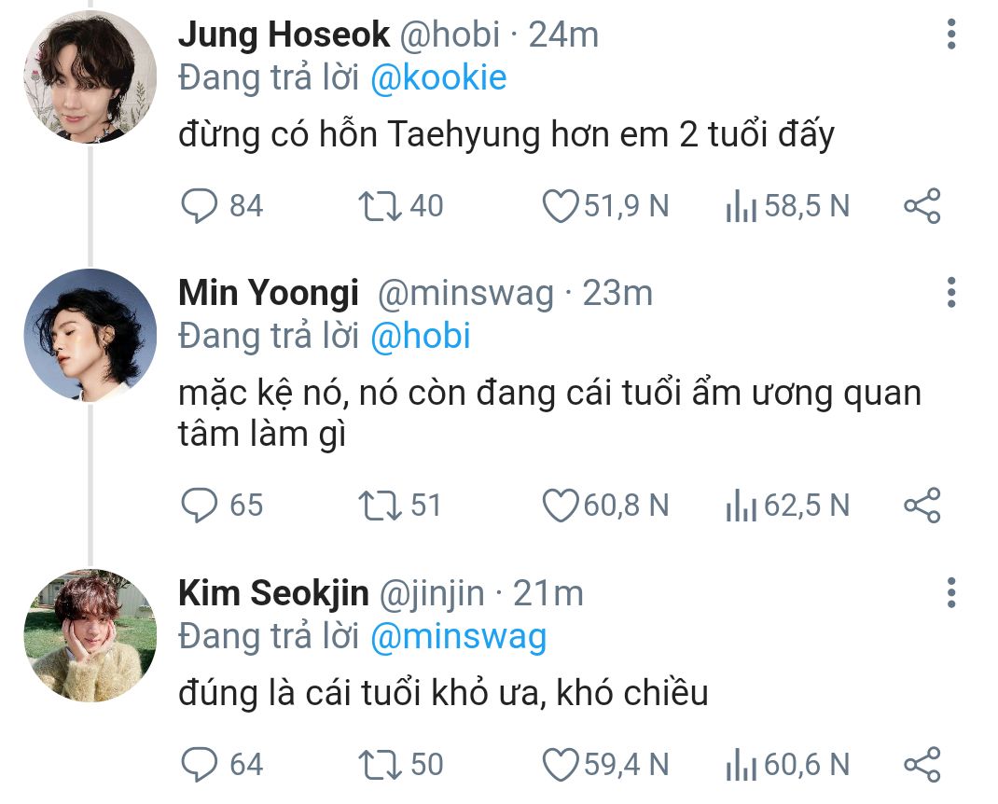The image size is (998, 804).
Task: Open more options for Kim Seokjin's tweet
Action: [x=951, y=592]
